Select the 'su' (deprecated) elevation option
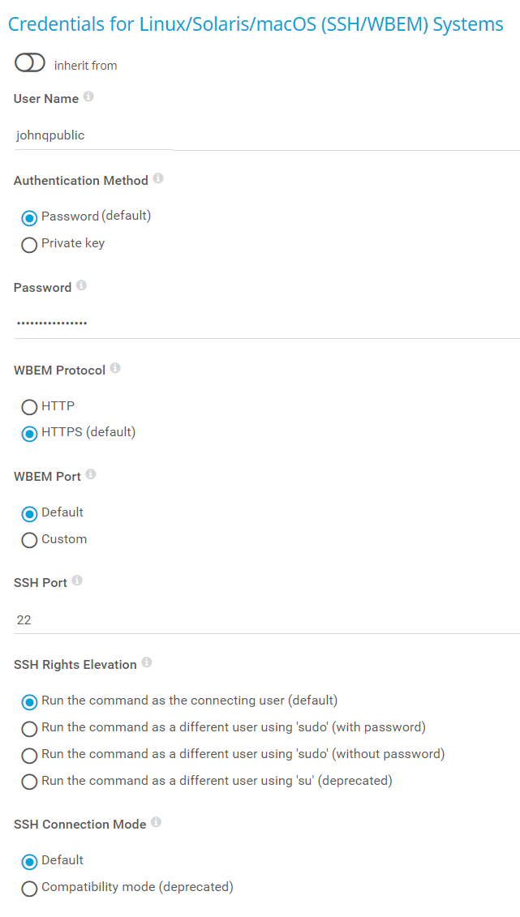Screen dimensions: 520x917 [x=29, y=782]
